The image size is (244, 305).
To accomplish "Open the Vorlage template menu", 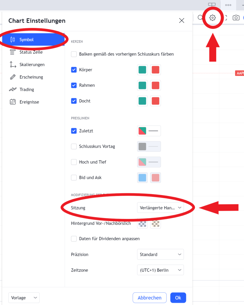I will tap(24, 298).
